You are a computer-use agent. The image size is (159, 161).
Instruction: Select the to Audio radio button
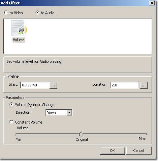click(x=37, y=12)
